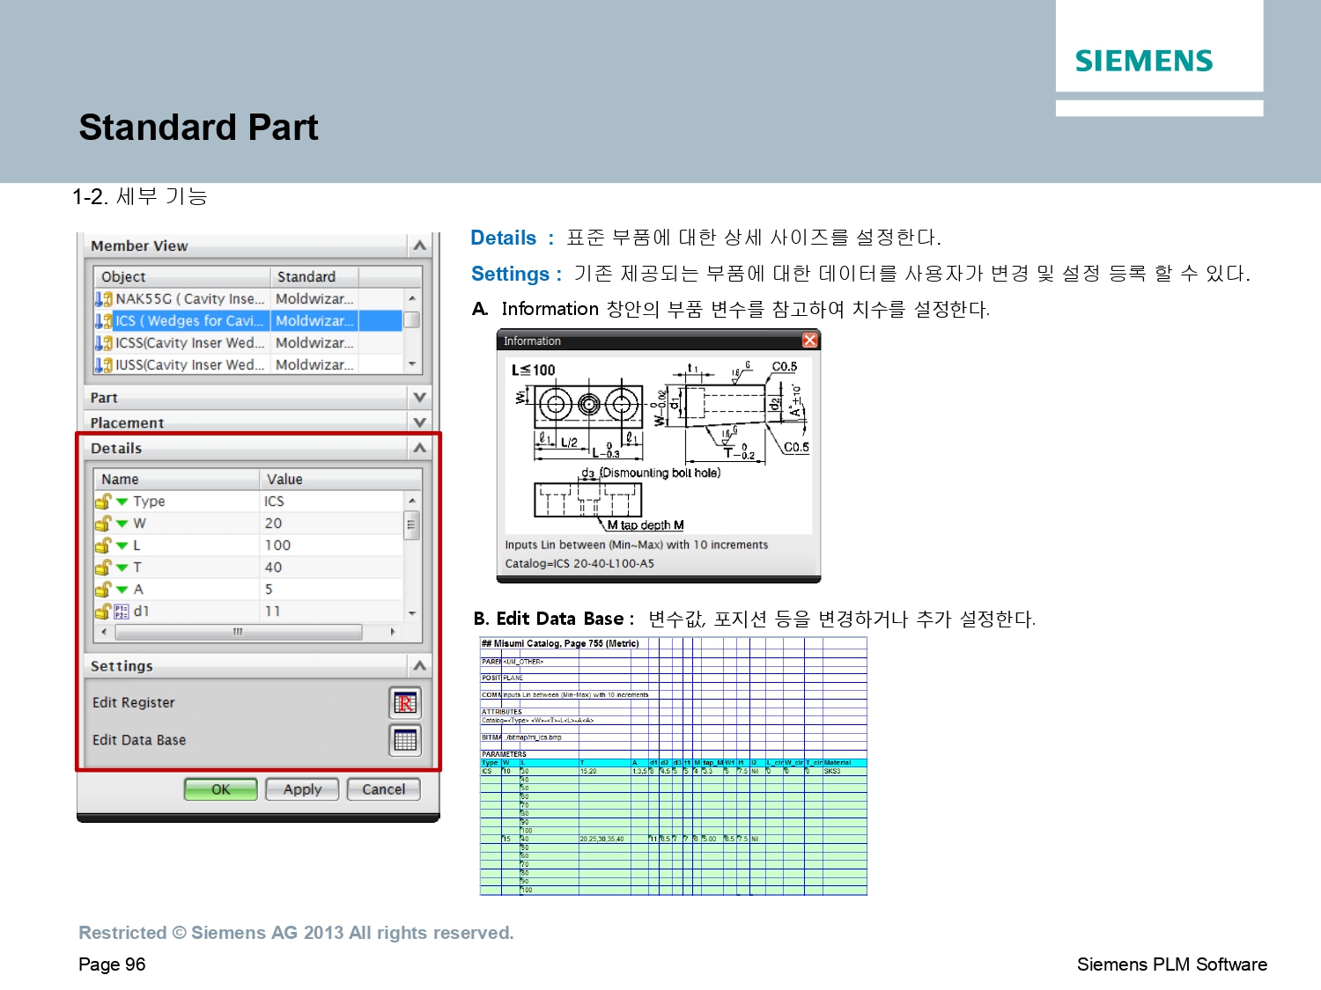Expand the Placement section
Screen dimensions: 1321x990
click(x=419, y=422)
